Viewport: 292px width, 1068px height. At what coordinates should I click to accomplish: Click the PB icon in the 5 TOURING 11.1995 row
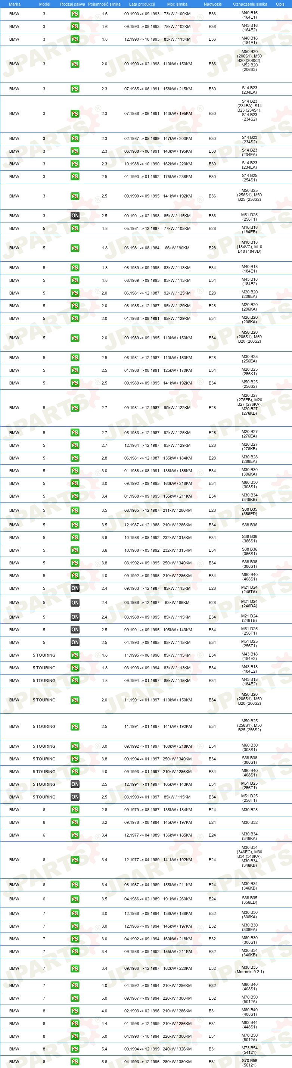75,655
